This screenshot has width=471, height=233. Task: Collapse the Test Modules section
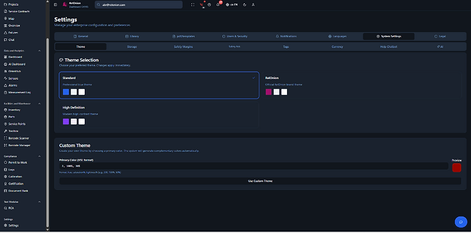(x=40, y=202)
